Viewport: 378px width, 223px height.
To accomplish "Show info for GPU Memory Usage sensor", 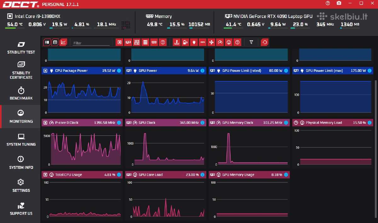I will 286,174.
